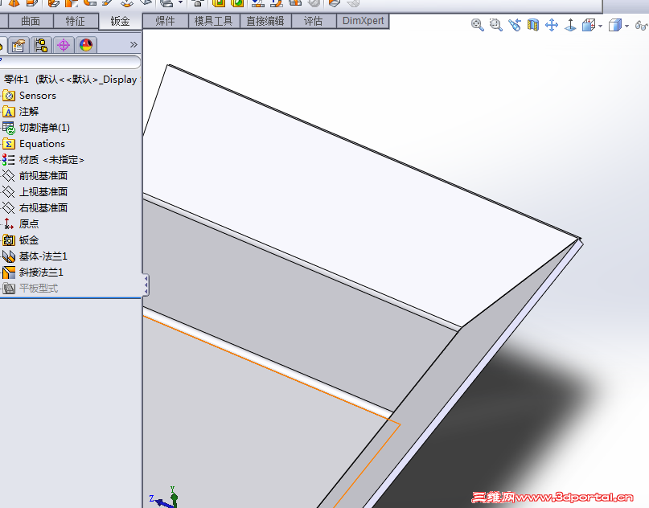Viewport: 649px width, 508px height.
Task: Expand more panel tabs with >> chevron
Action: pos(133,44)
